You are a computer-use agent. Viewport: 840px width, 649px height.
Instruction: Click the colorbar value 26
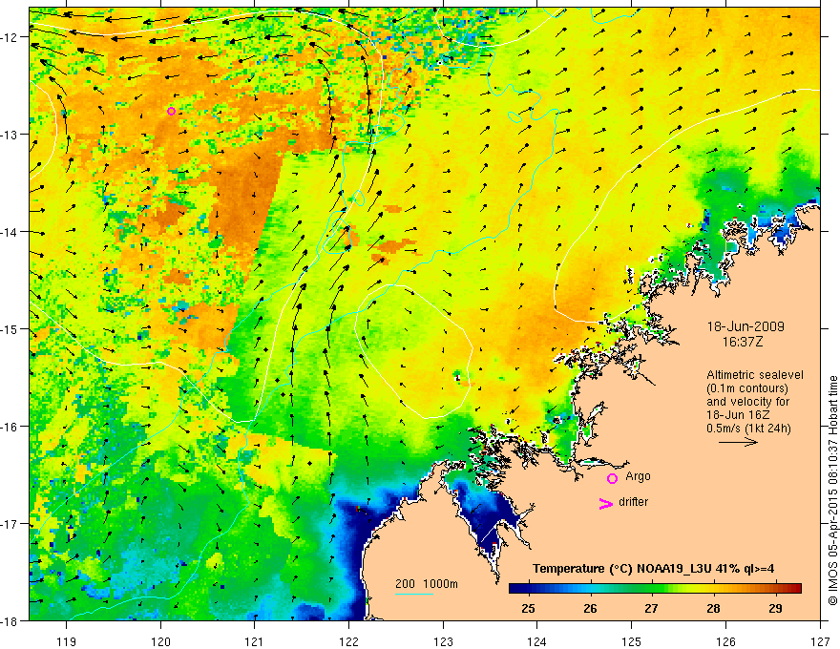click(x=590, y=609)
